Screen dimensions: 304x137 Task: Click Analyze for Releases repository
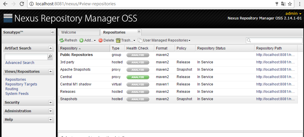[x=138, y=92]
